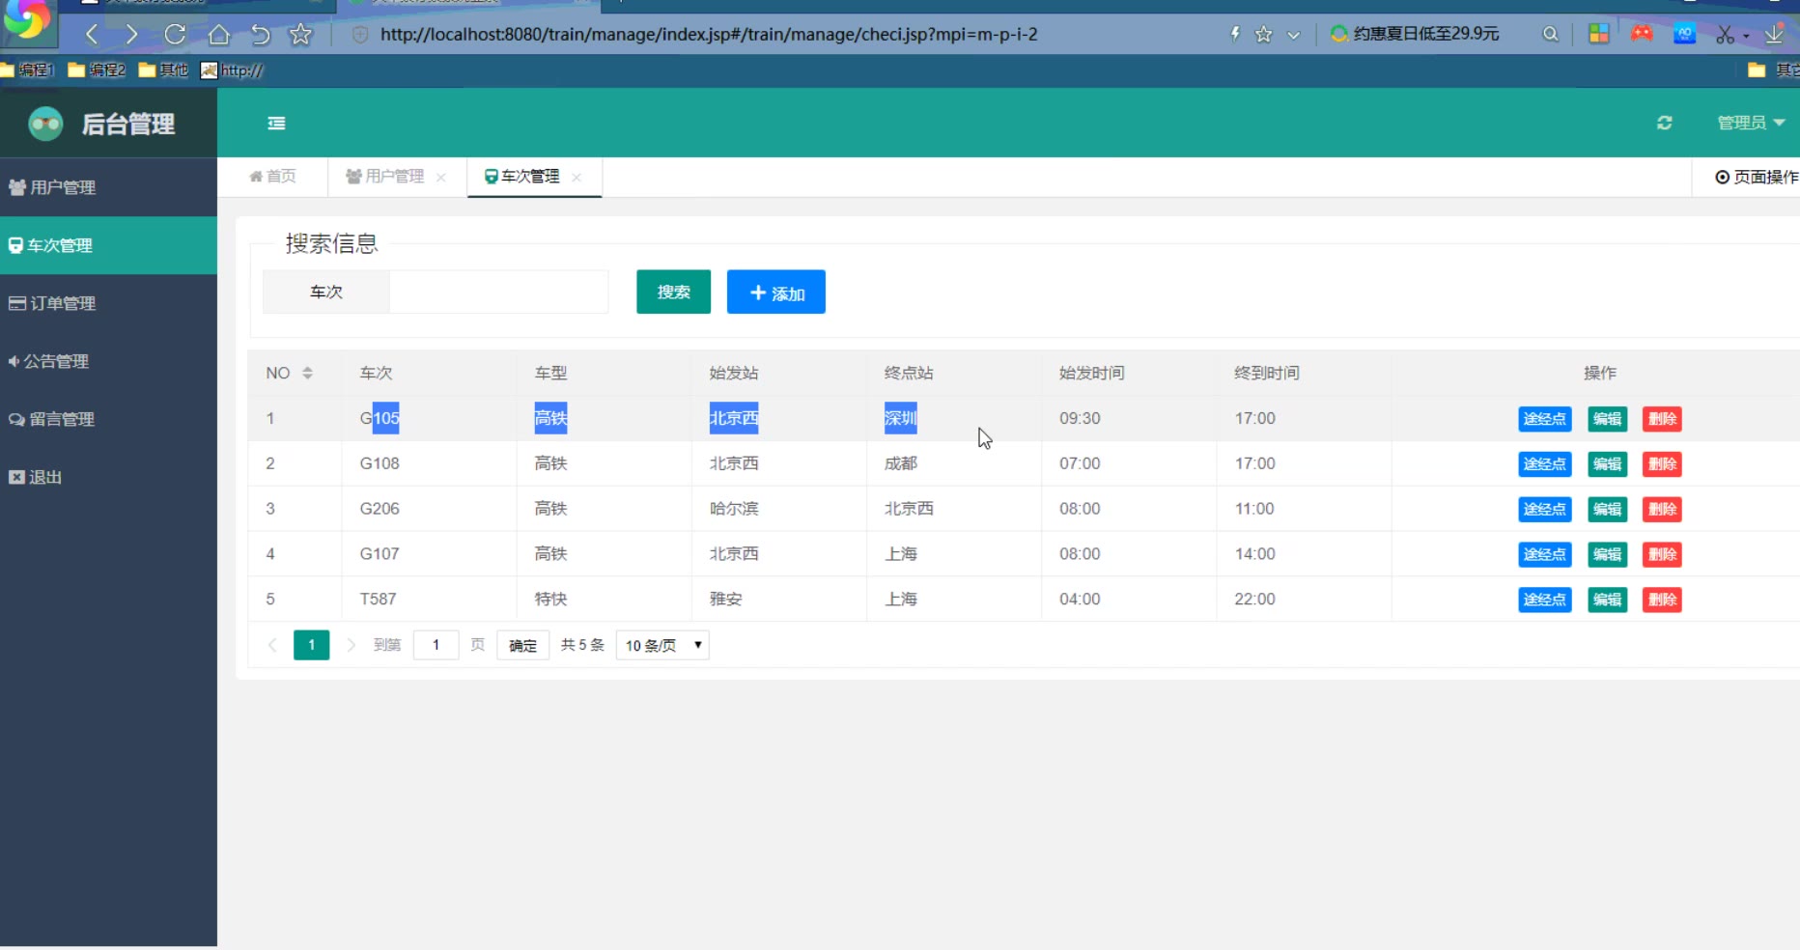Click 编辑 for train G108

[1607, 464]
